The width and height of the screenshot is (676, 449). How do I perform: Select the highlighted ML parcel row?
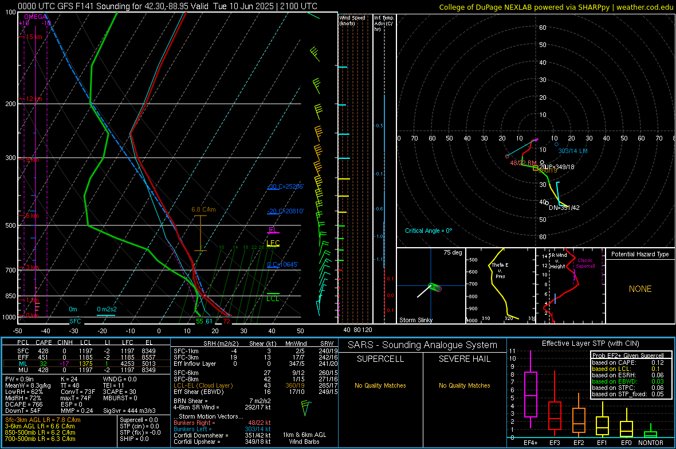[87, 364]
